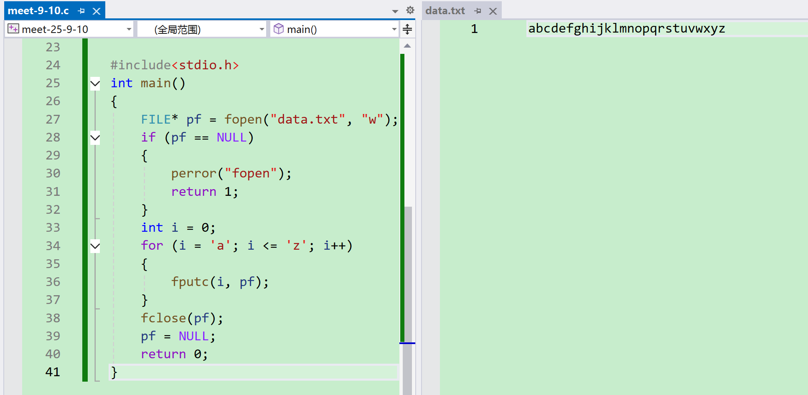This screenshot has height=395, width=808.
Task: Click the main() cube icon
Action: click(278, 29)
